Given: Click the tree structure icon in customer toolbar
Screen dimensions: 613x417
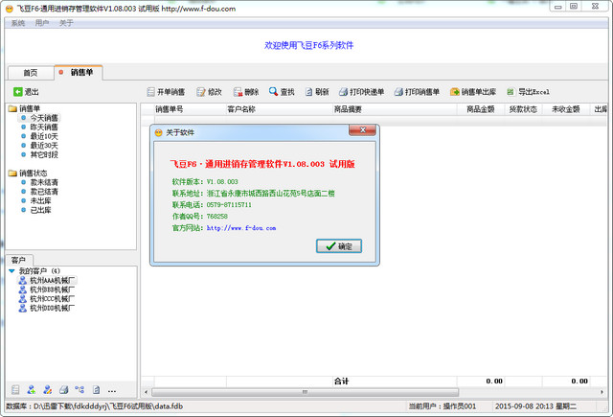Looking at the screenshot, I should (x=79, y=389).
